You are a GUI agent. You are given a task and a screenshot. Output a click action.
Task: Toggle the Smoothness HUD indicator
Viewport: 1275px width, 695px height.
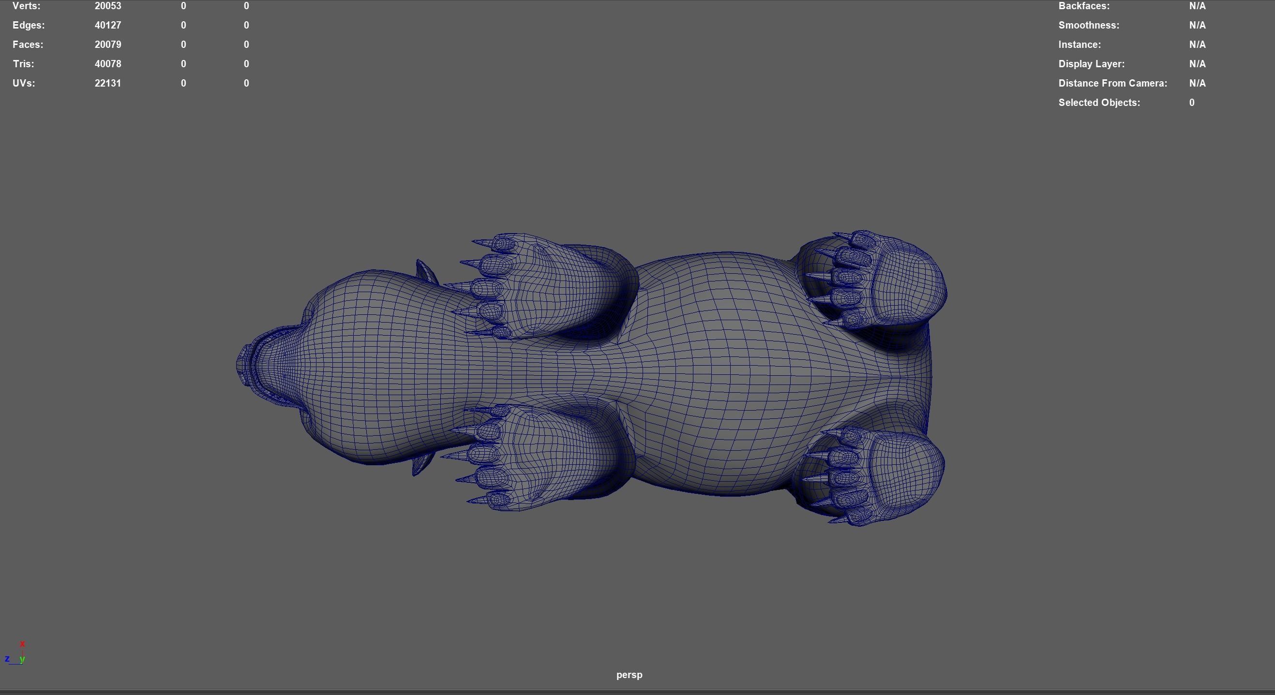point(1089,25)
